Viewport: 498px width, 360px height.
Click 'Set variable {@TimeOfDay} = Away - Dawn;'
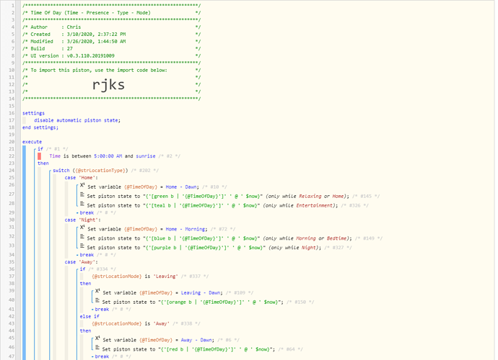[159, 340]
